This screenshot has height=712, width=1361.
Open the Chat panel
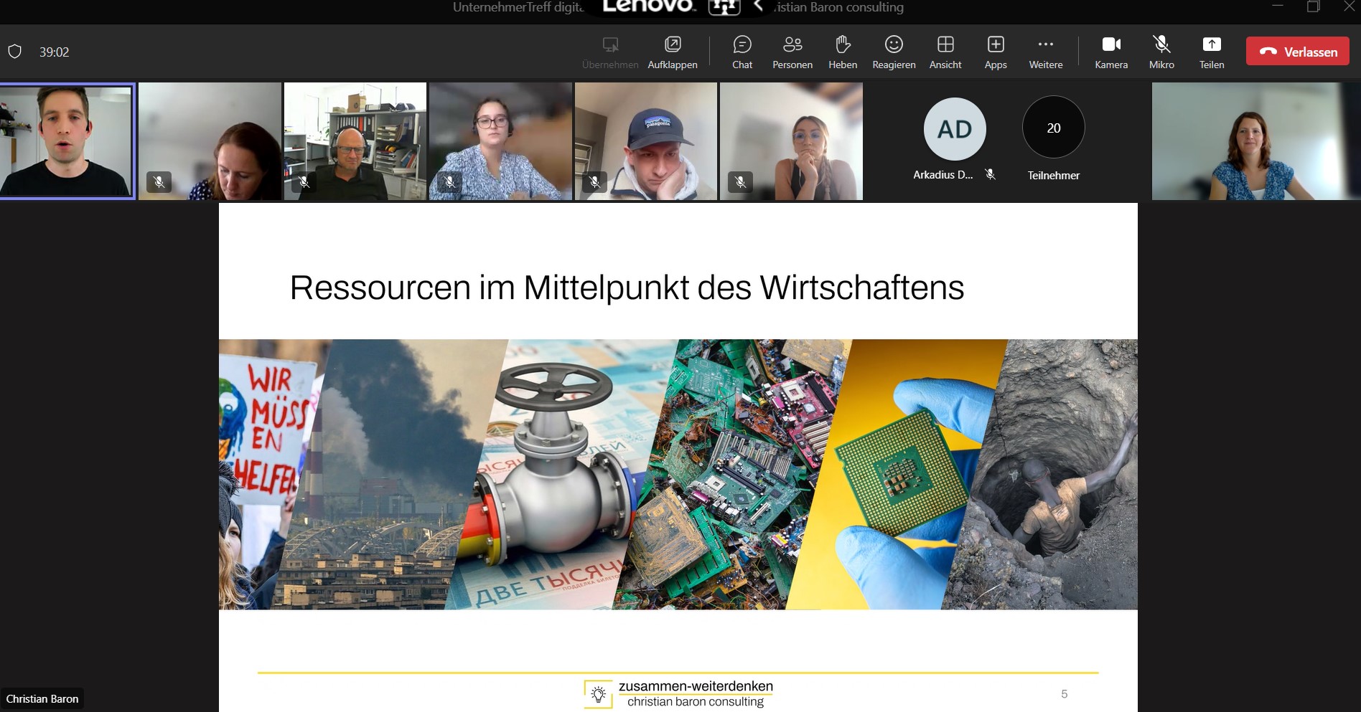[742, 52]
